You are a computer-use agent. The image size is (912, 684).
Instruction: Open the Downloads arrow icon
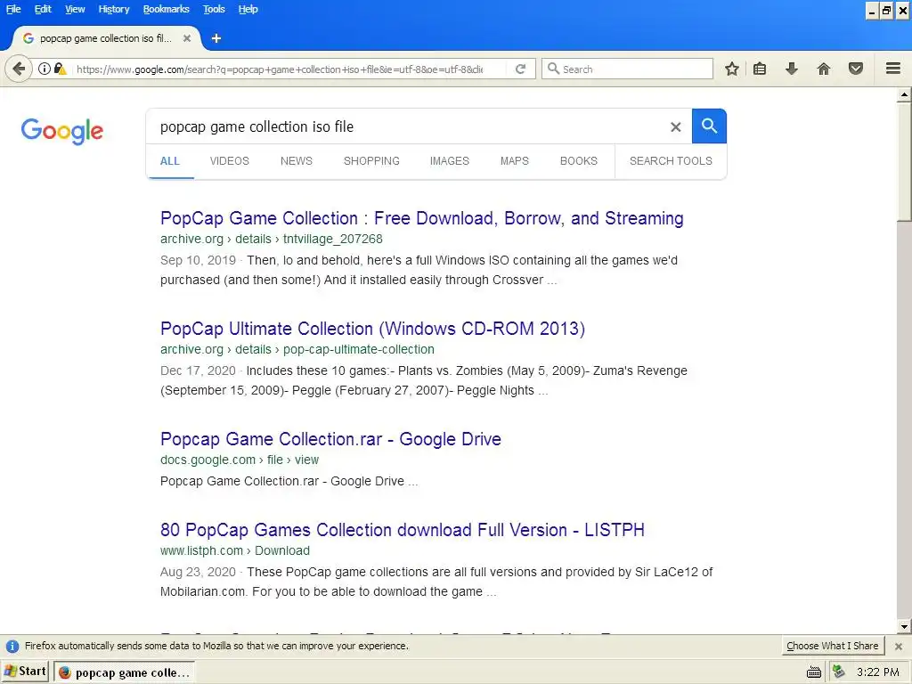[x=791, y=69]
